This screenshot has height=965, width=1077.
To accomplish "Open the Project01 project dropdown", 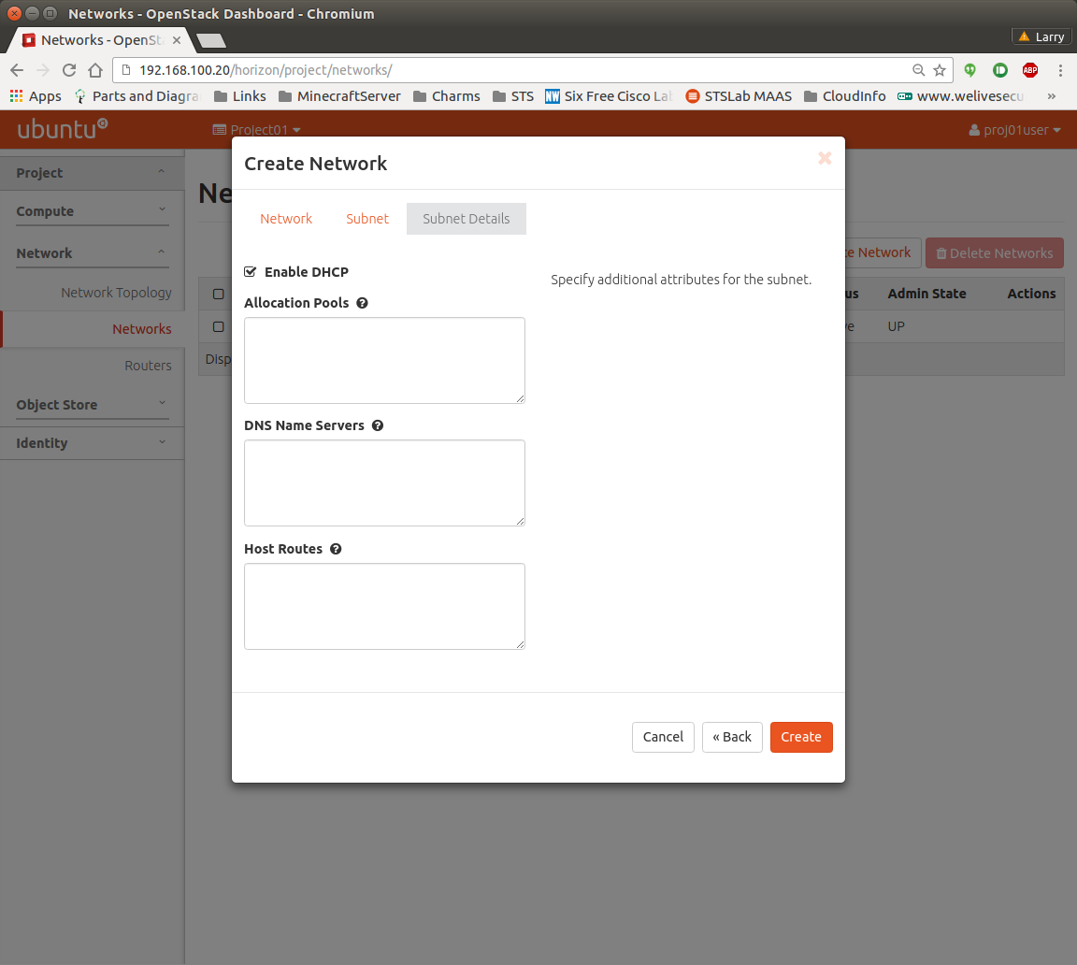I will pyautogui.click(x=256, y=130).
